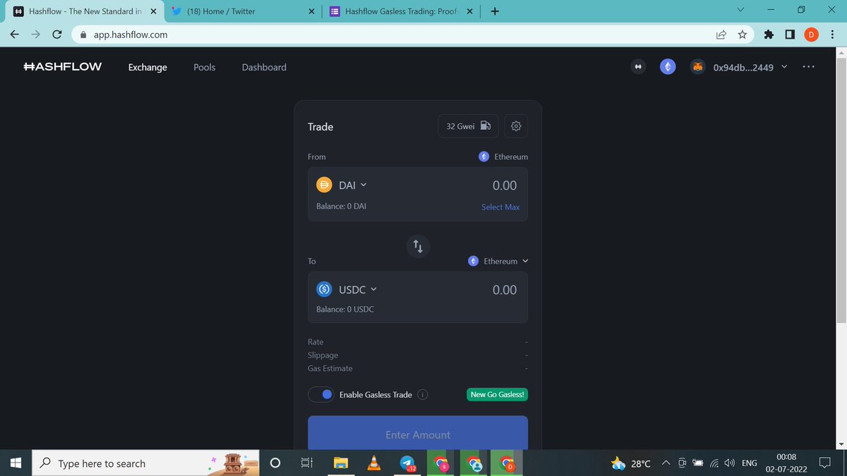Reload the Hashflow page
The width and height of the screenshot is (847, 476).
point(57,34)
